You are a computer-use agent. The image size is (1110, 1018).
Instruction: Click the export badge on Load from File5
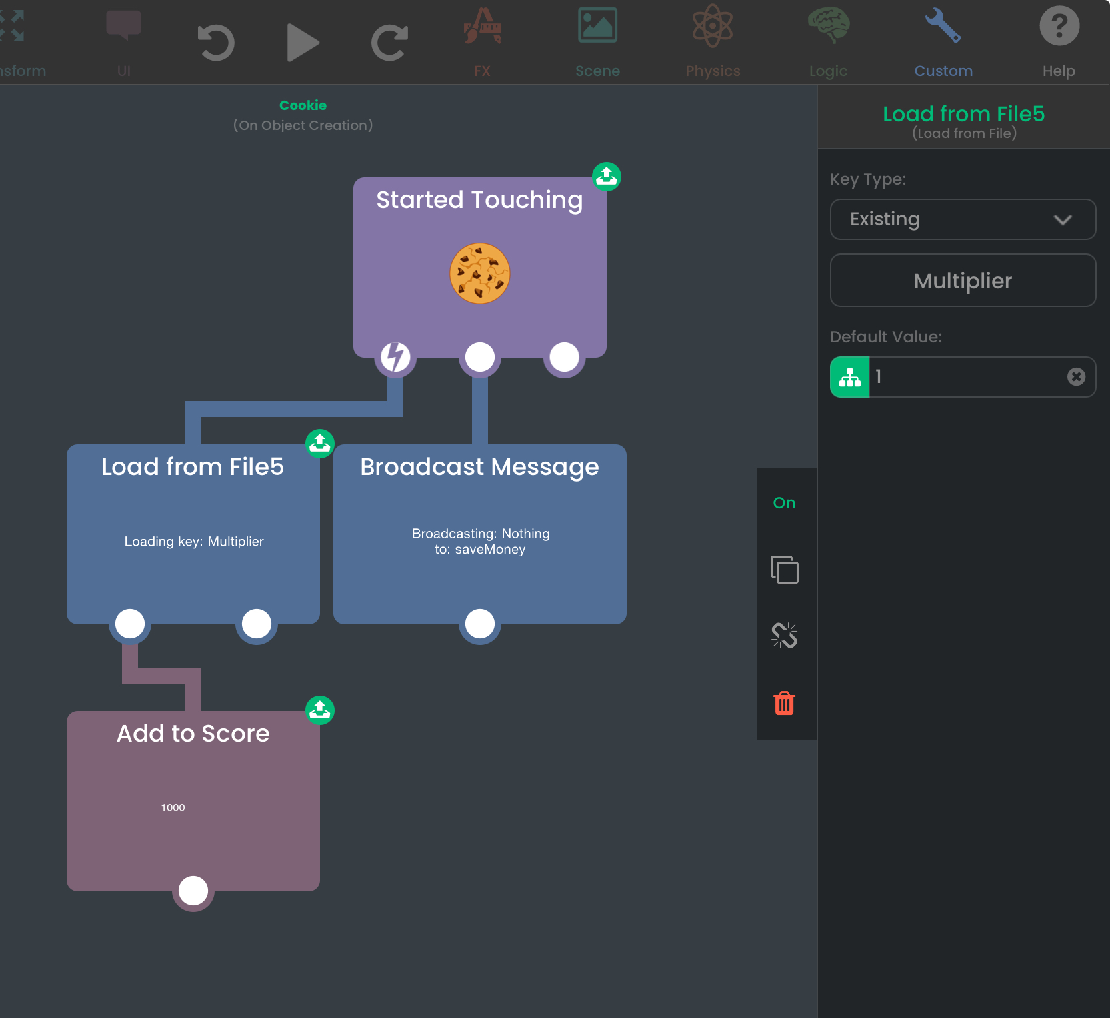[320, 444]
